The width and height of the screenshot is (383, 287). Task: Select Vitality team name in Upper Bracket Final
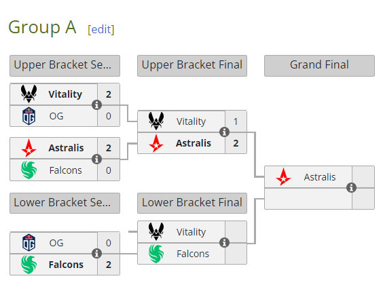191,121
